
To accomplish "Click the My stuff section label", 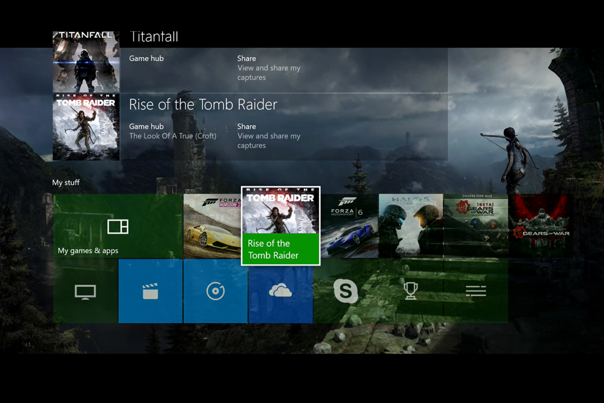I will (66, 182).
